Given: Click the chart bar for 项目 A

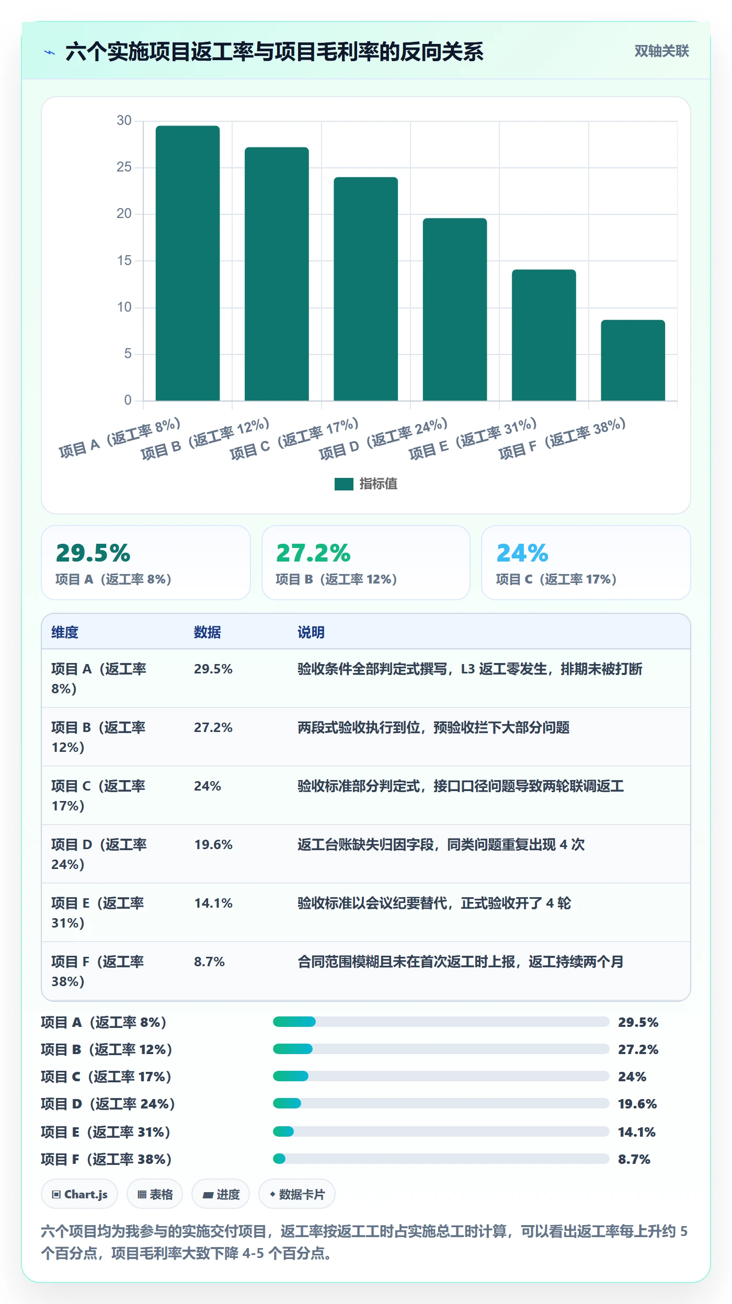Looking at the screenshot, I should 188,263.
